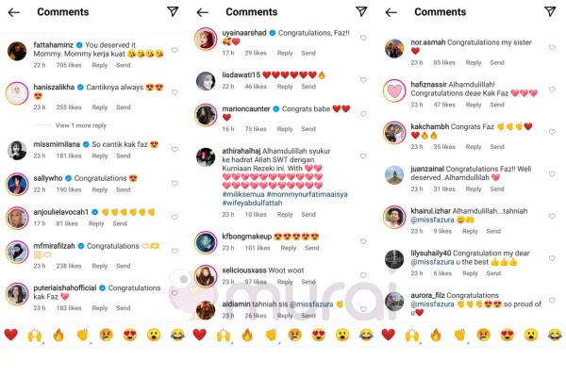Go back from the middle Comments panel
Image resolution: width=566 pixels, height=377 pixels.
(203, 12)
